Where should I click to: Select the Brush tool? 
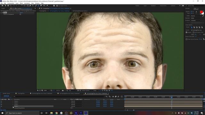pos(36,6)
